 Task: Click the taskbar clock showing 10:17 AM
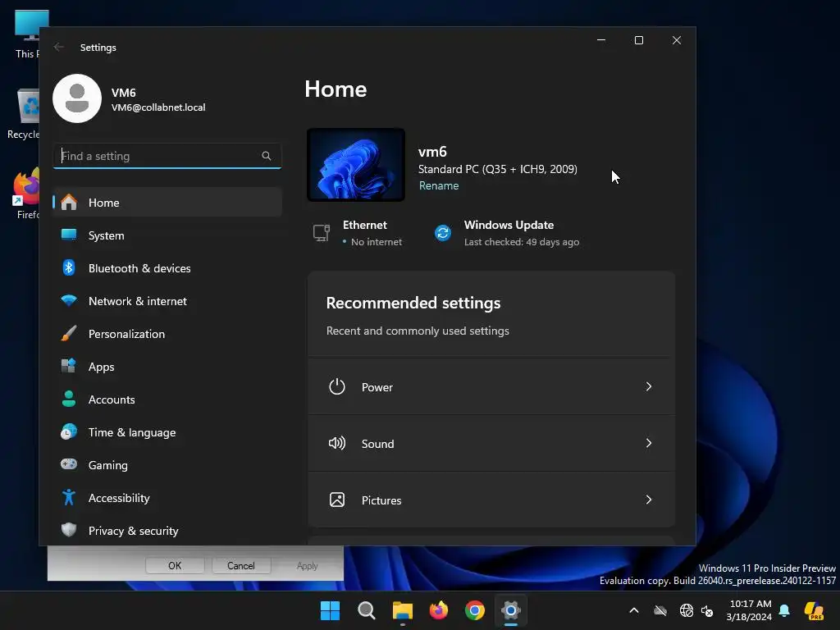(x=749, y=610)
